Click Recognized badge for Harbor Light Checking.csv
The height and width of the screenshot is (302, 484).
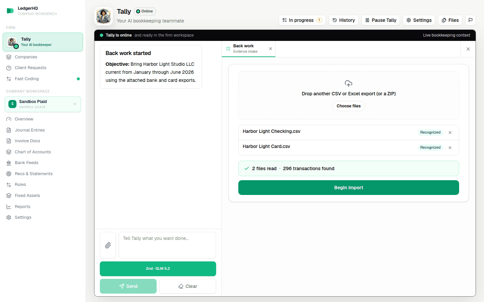pyautogui.click(x=430, y=133)
